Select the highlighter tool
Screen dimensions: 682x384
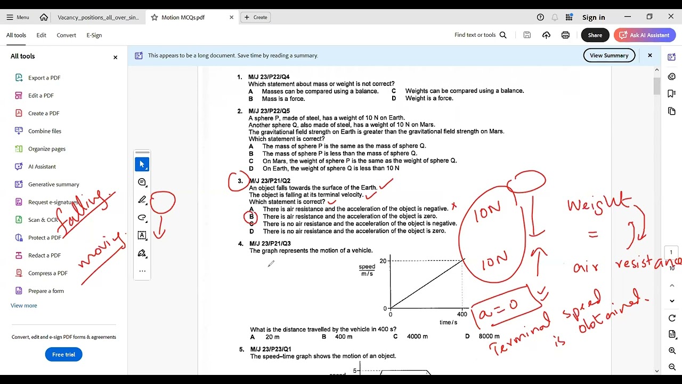(142, 200)
